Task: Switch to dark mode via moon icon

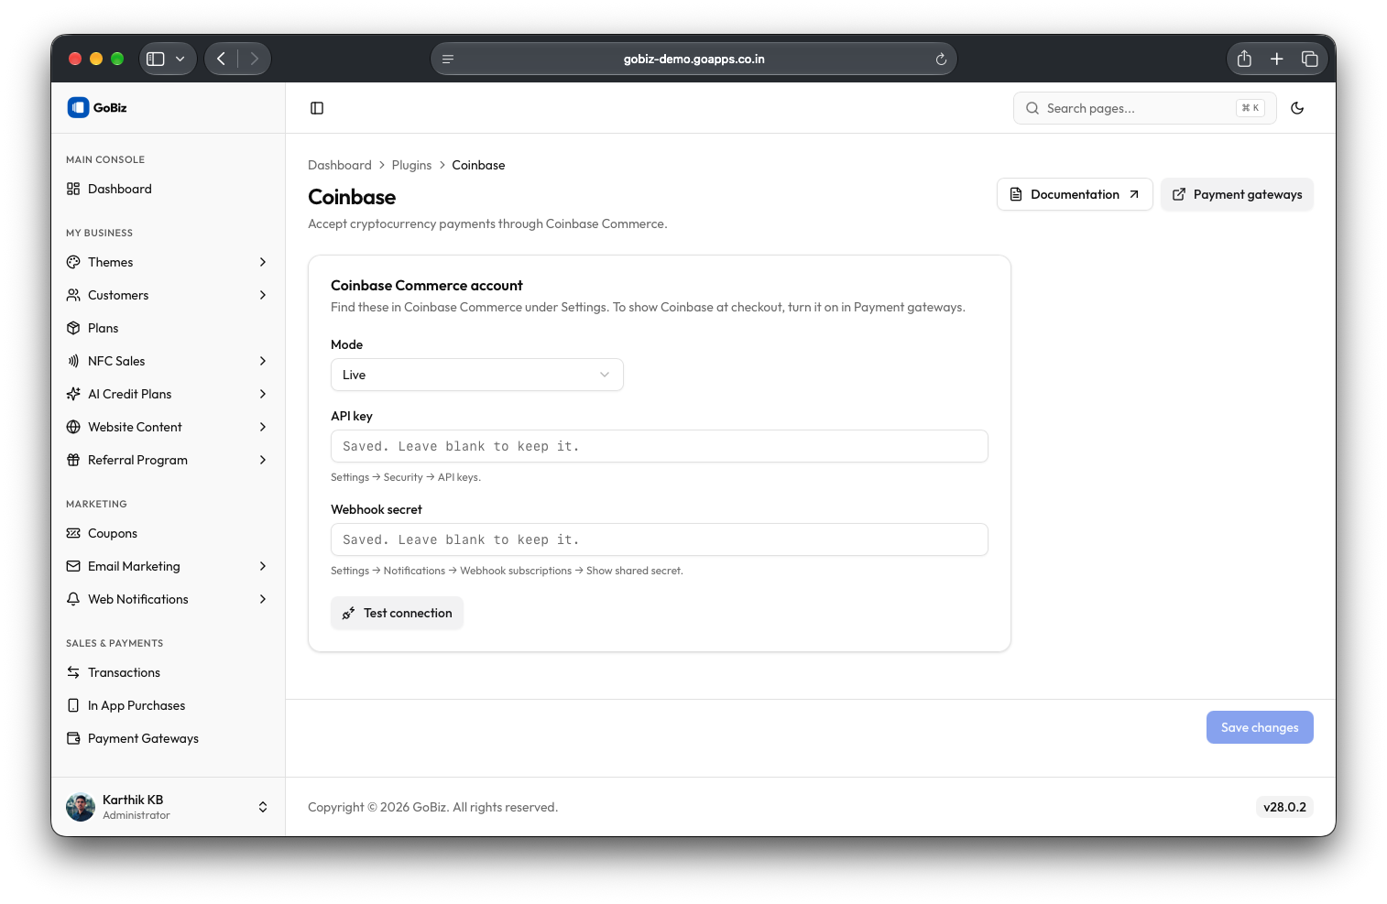Action: point(1297,108)
